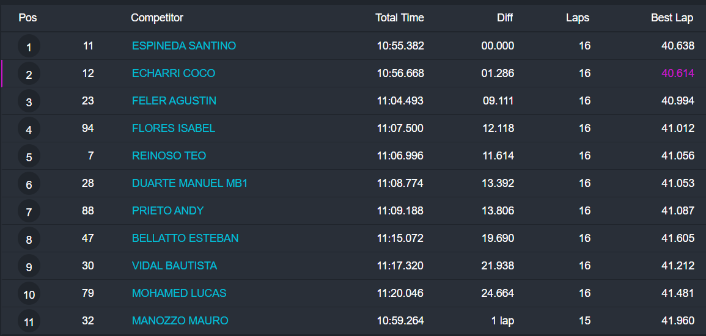Image resolution: width=706 pixels, height=336 pixels.
Task: Click MOHAMED LUCAS competitor link
Action: tap(178, 293)
